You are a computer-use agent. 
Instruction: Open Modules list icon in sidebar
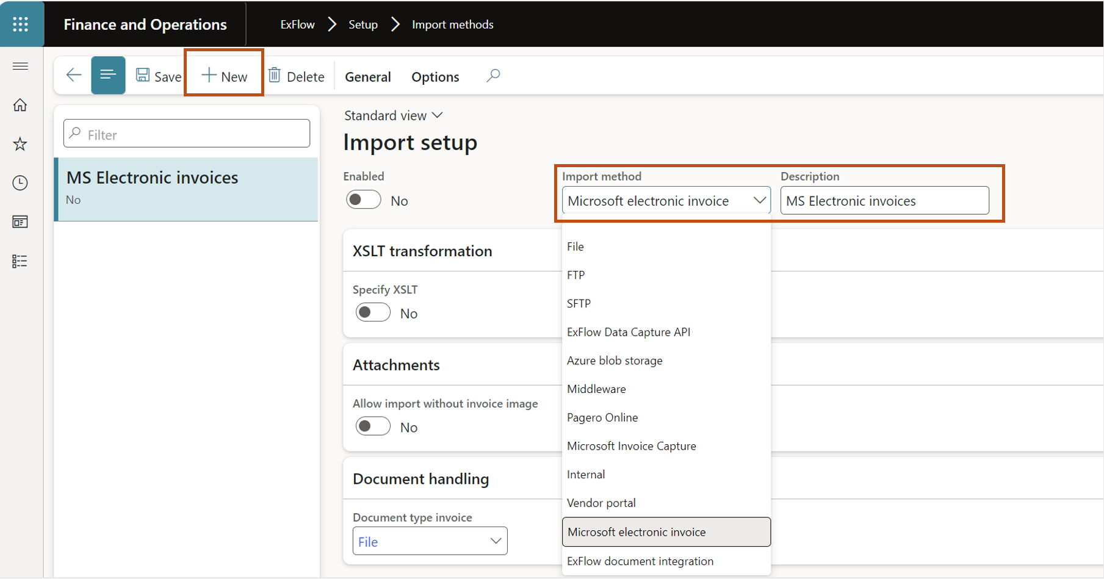20,261
